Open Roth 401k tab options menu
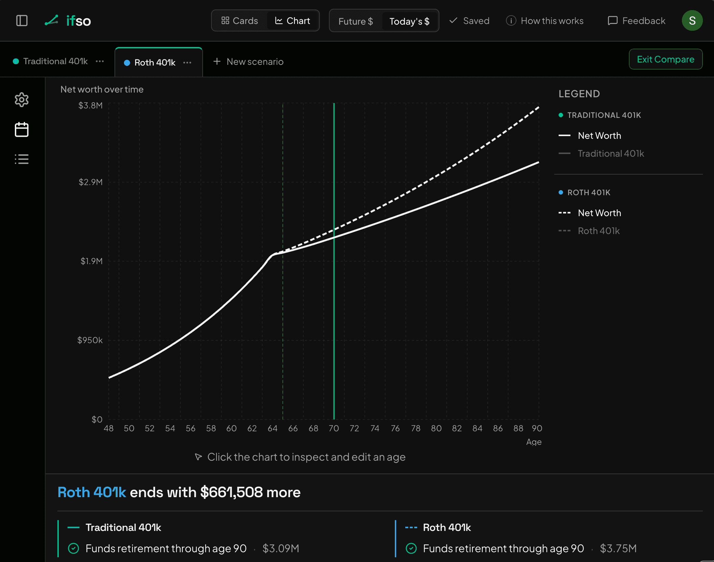The width and height of the screenshot is (714, 562). [187, 62]
